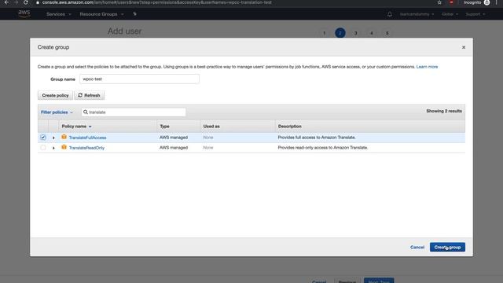Click the Create policy button
Viewport: 503px width, 283px height.
55,95
